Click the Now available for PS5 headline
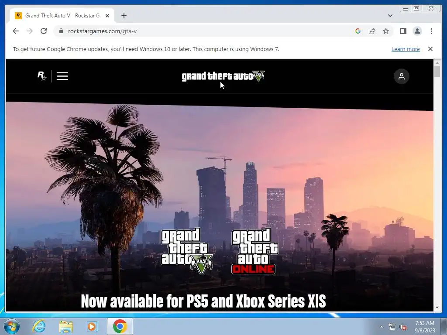The image size is (447, 335). click(203, 301)
